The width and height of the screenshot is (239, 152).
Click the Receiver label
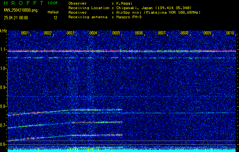click(78, 13)
